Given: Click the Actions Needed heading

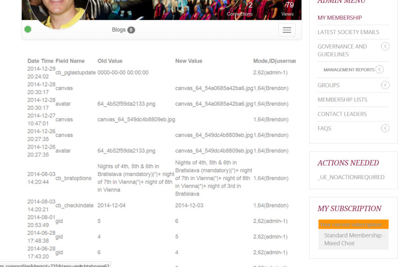Looking at the screenshot, I should (x=348, y=163).
